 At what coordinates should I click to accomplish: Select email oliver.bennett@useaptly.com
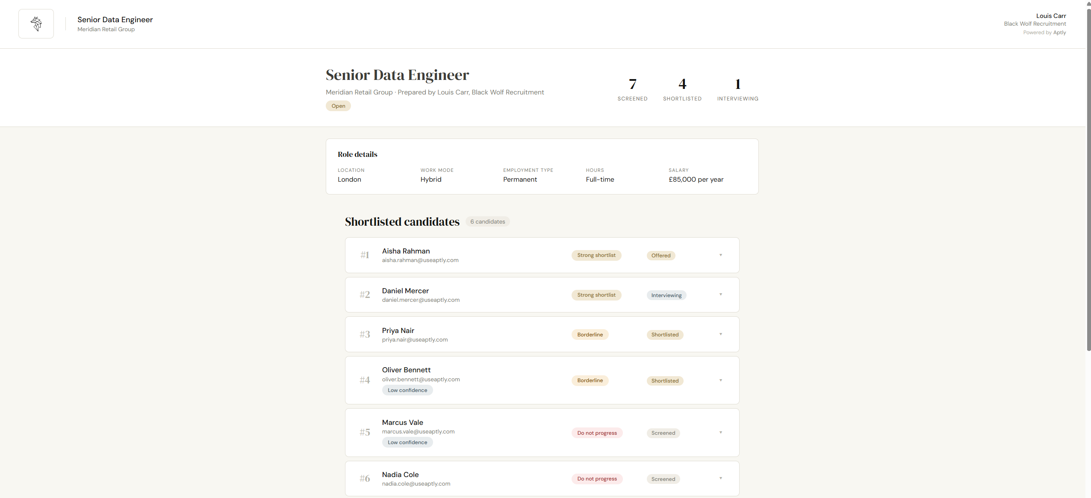pyautogui.click(x=421, y=380)
